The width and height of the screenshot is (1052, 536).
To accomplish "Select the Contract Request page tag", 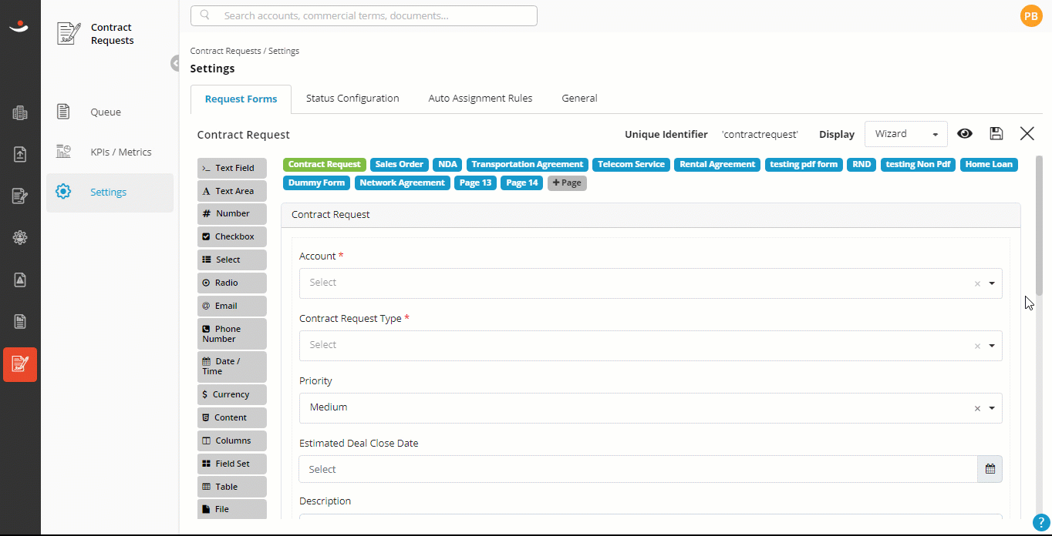I will tap(325, 165).
